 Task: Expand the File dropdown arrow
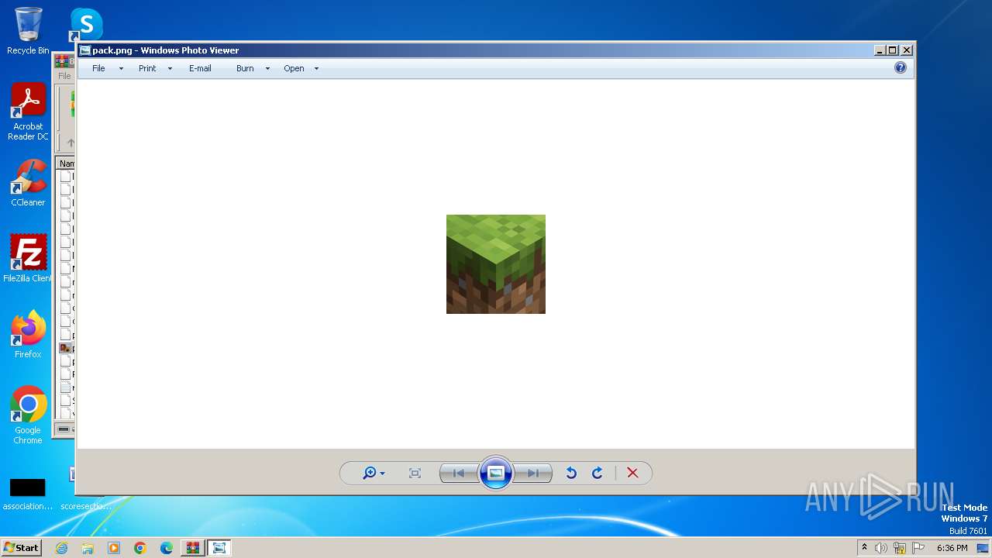(121, 69)
